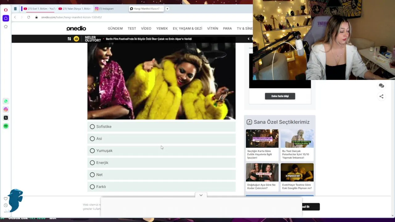Click the Ne Kadar Çekicisin article thumbnail
The height and width of the screenshot is (222, 395).
click(x=262, y=172)
